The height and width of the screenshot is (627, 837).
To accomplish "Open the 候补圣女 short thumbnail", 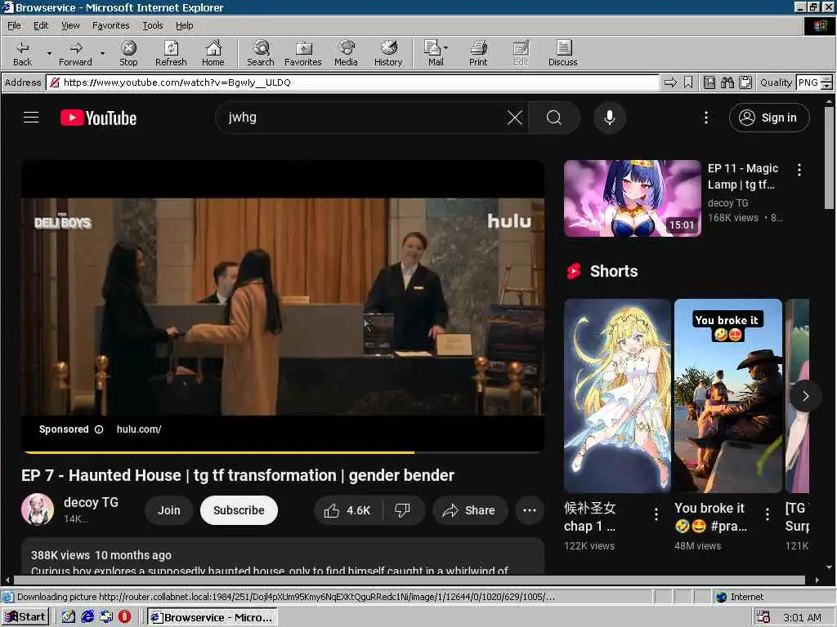I will (x=617, y=396).
